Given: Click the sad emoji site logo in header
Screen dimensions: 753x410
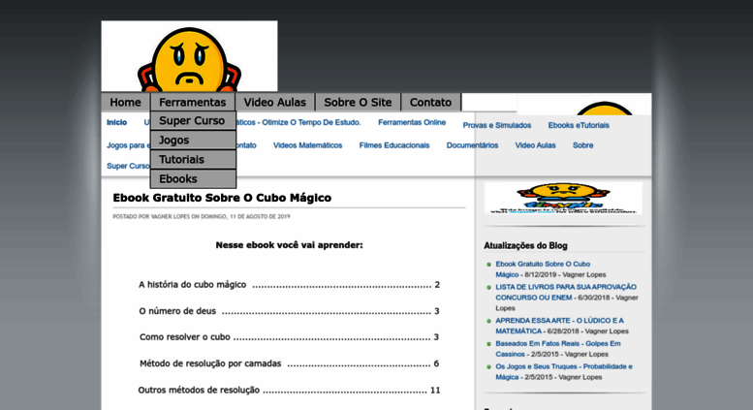Looking at the screenshot, I should pyautogui.click(x=189, y=56).
